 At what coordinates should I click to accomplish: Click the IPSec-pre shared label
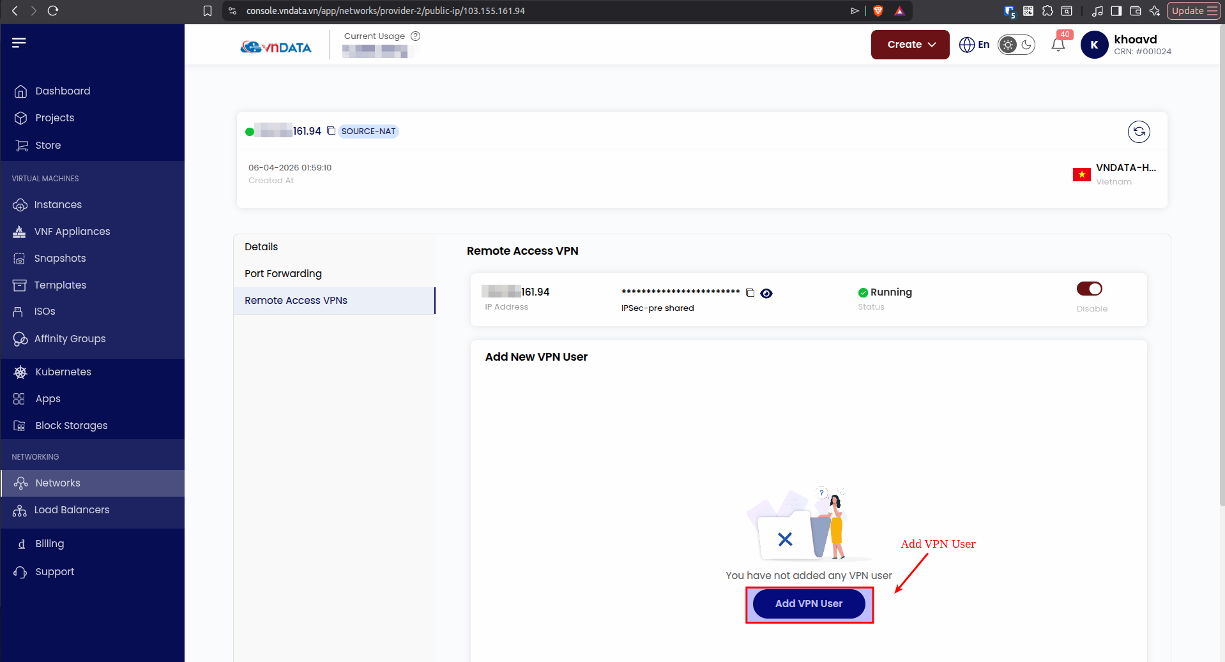tap(657, 308)
